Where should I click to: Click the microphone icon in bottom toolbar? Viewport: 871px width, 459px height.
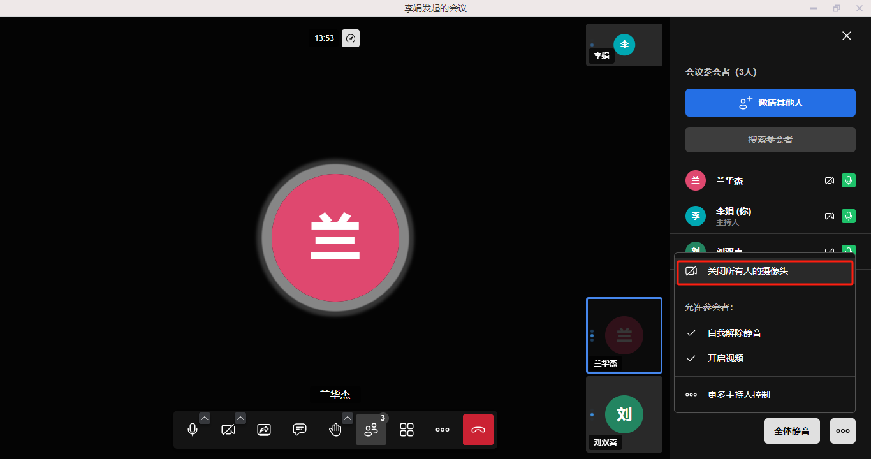193,430
